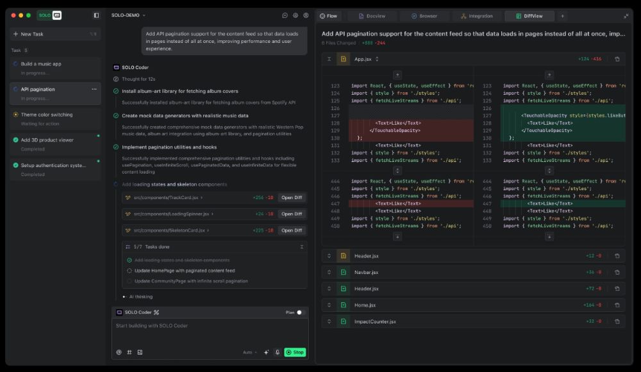Open settings gear in chat header

[x=296, y=15]
